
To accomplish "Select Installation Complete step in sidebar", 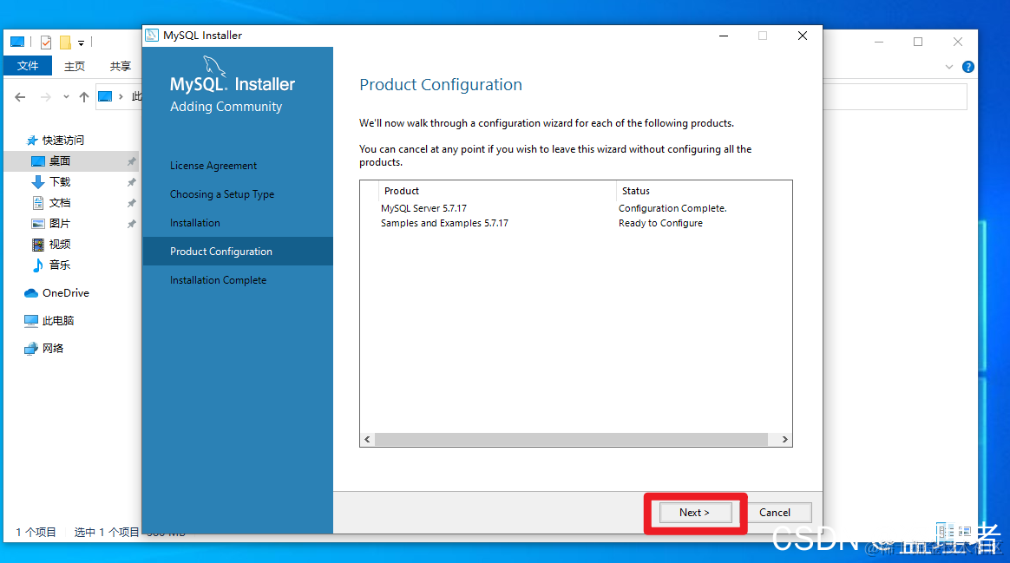I will [x=219, y=280].
